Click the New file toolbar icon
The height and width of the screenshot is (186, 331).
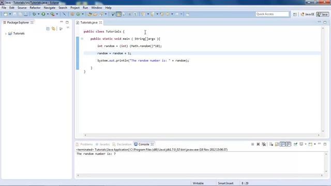point(6,14)
